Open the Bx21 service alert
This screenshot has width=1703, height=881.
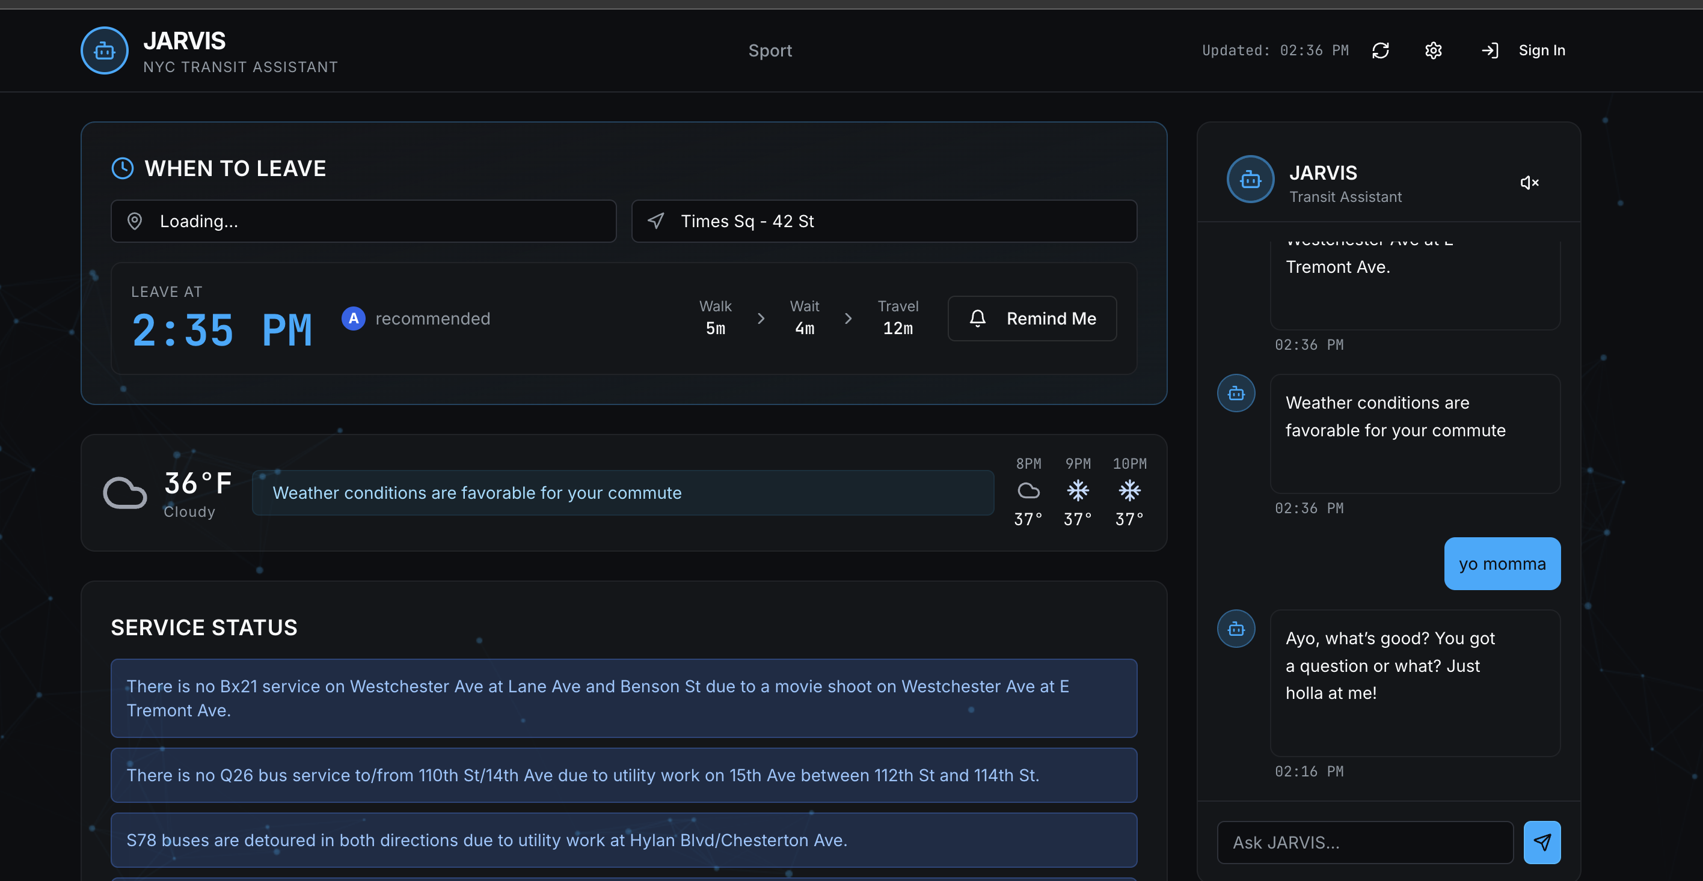coord(624,698)
